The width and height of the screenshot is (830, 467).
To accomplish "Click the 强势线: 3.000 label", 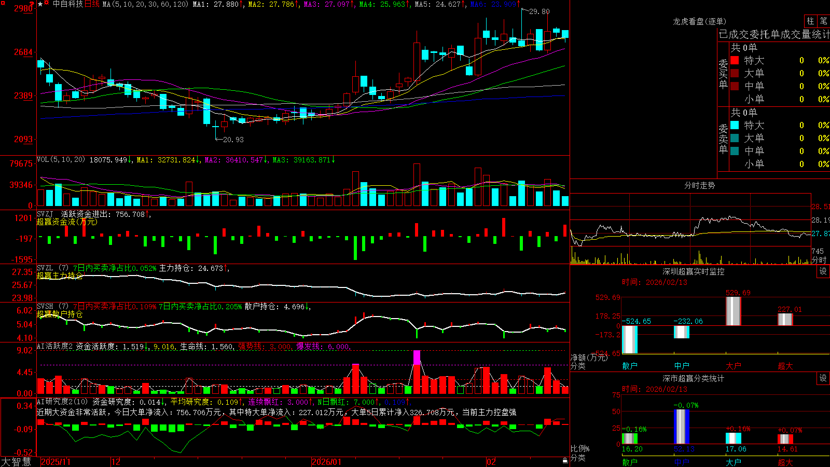I will (265, 346).
